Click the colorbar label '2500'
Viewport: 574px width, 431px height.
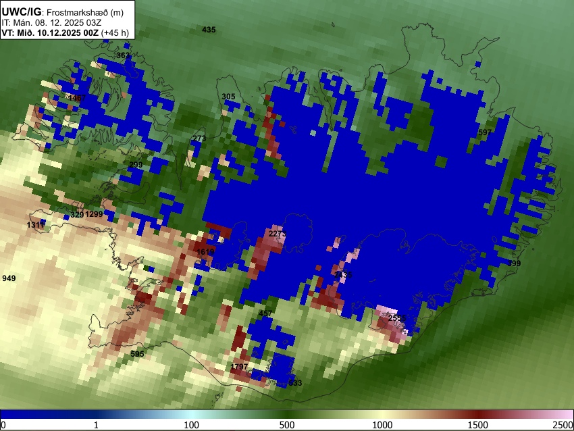(563, 425)
